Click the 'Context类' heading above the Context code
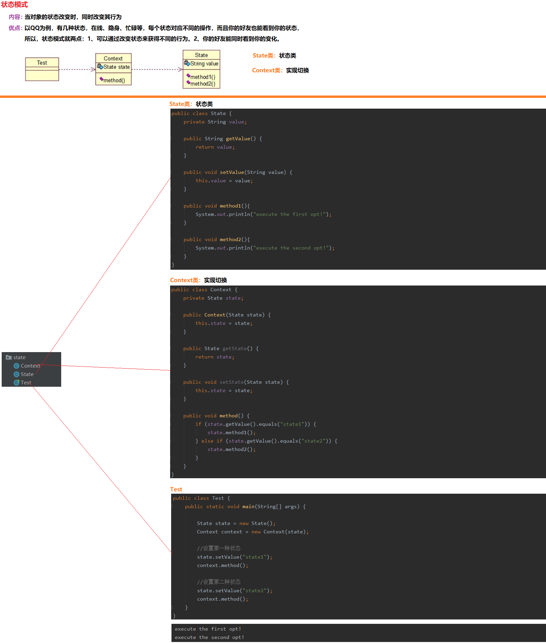The height and width of the screenshot is (643, 546). (x=185, y=280)
